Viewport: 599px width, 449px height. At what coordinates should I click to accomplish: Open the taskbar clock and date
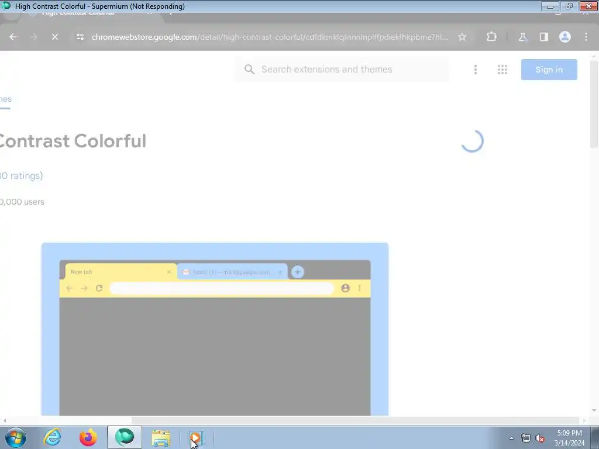click(569, 438)
